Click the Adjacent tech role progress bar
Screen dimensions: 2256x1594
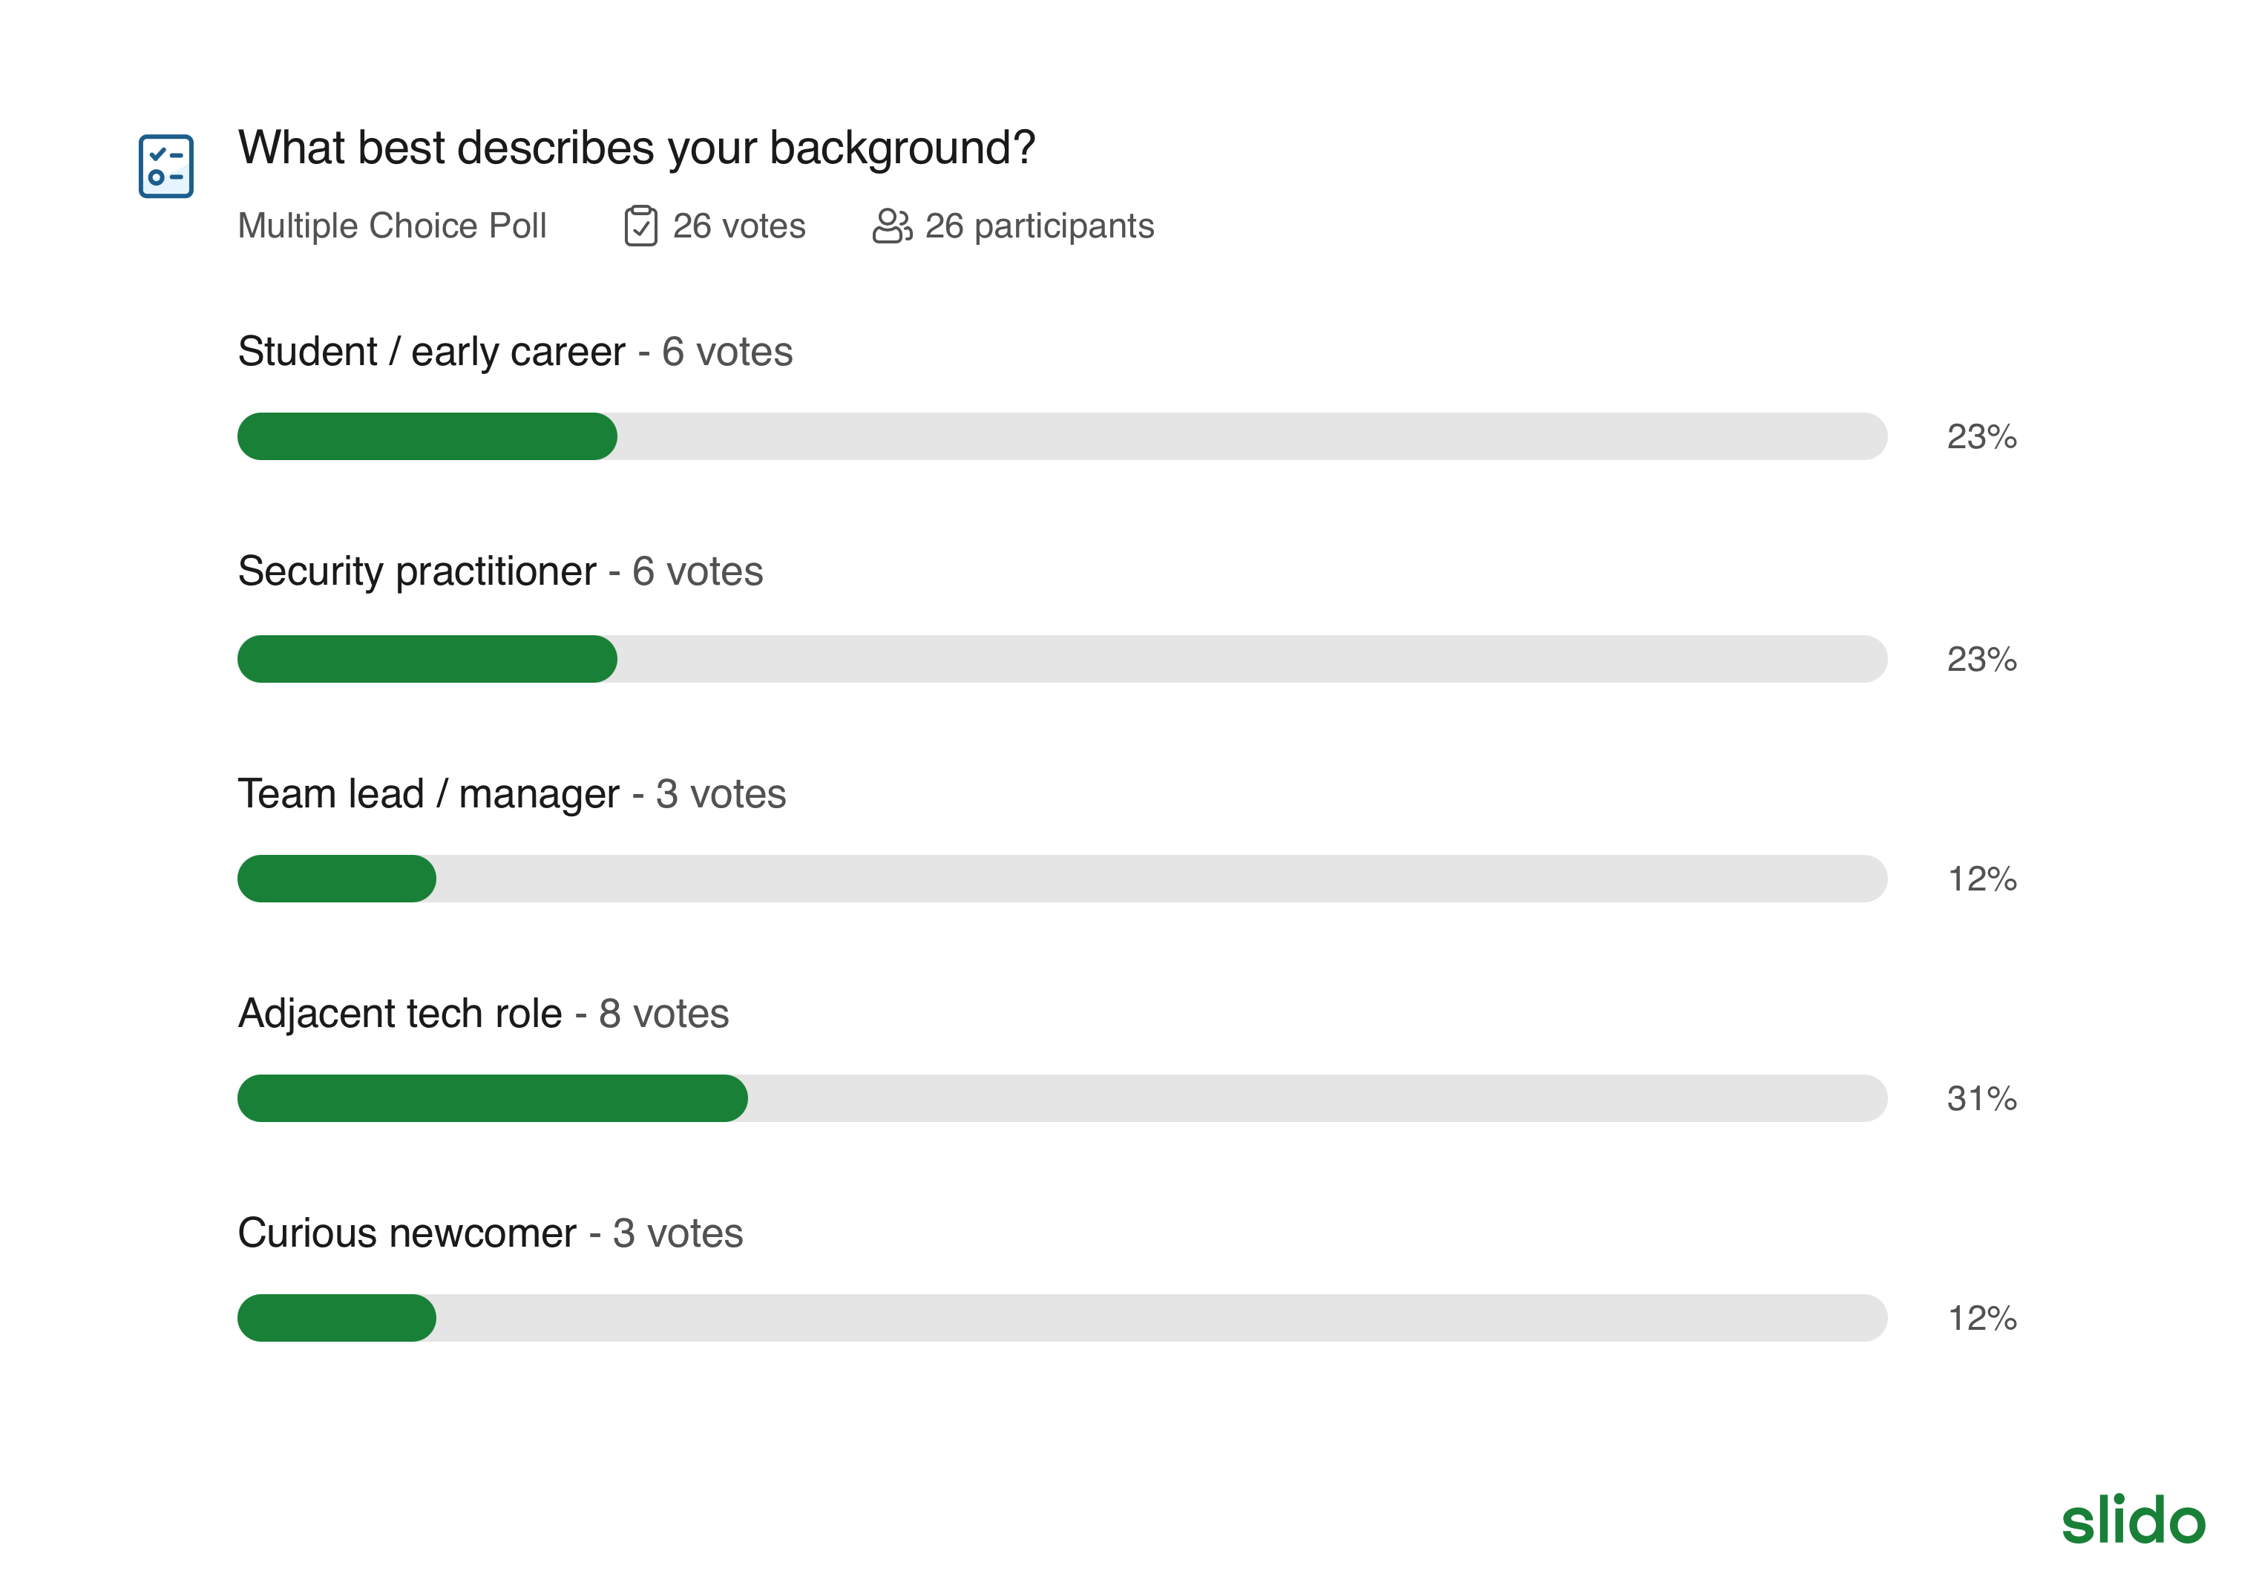1061,1098
